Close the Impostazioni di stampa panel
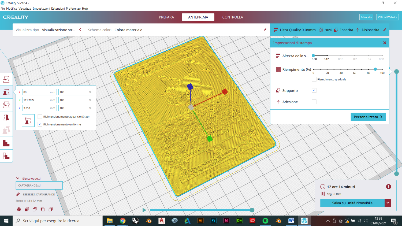The width and height of the screenshot is (402, 226). coord(385,43)
